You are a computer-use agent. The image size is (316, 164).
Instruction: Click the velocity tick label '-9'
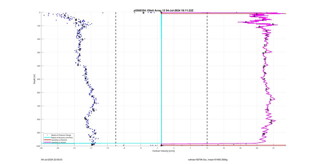tap(124, 148)
